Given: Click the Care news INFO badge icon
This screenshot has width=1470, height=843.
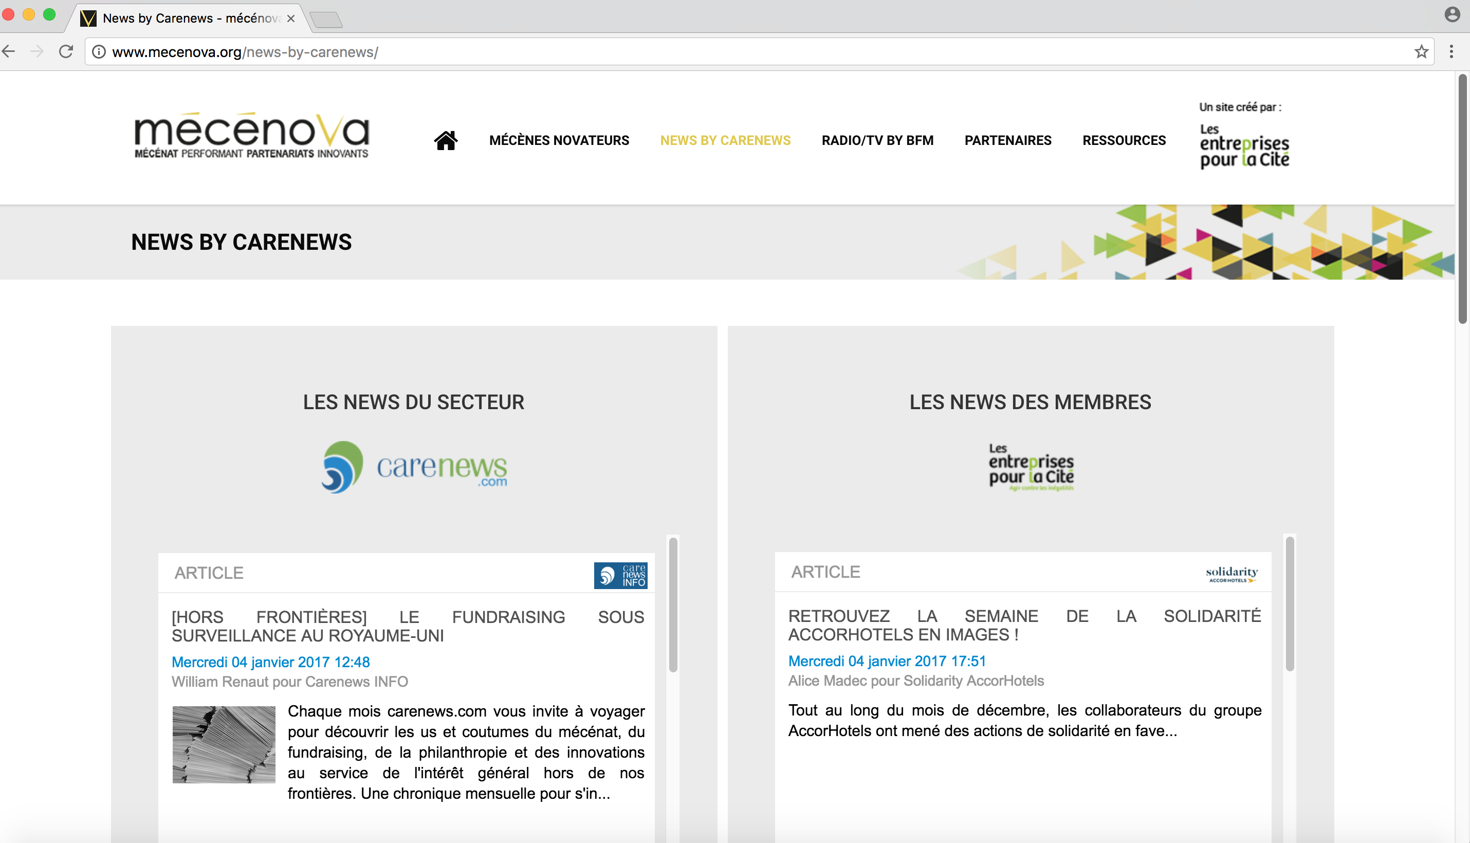Looking at the screenshot, I should (621, 576).
